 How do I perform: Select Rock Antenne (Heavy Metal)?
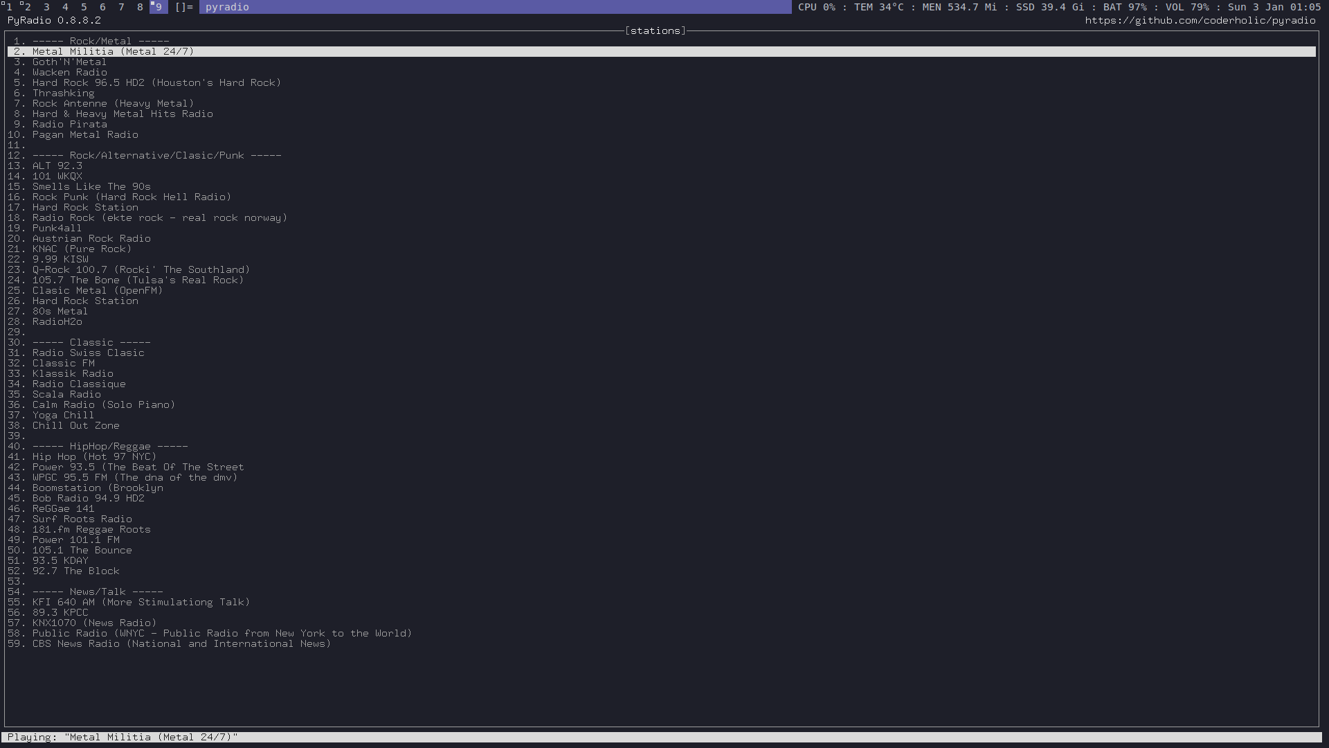[113, 103]
